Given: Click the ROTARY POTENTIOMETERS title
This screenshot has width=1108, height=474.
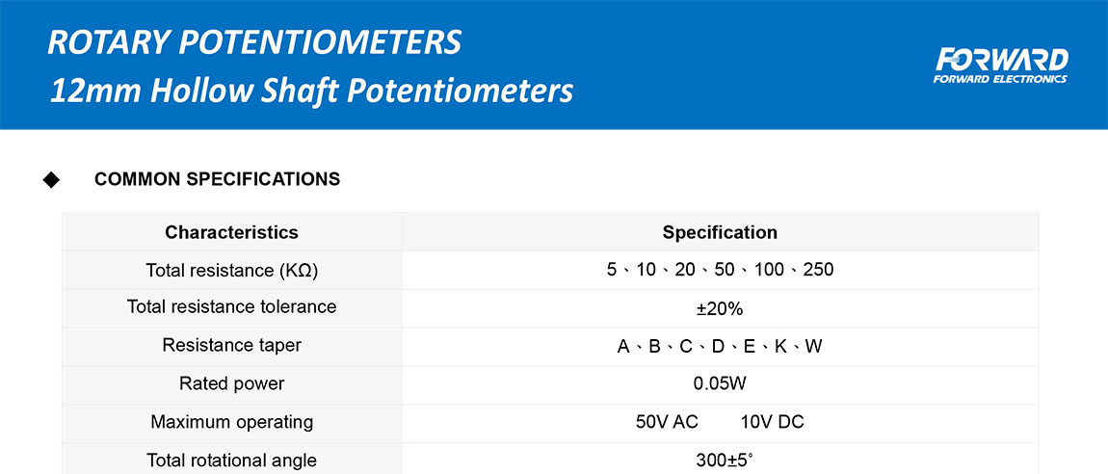Looking at the screenshot, I should pos(254,42).
